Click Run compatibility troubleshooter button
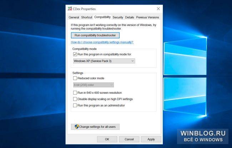The width and height of the screenshot is (232, 148). pyautogui.click(x=95, y=35)
